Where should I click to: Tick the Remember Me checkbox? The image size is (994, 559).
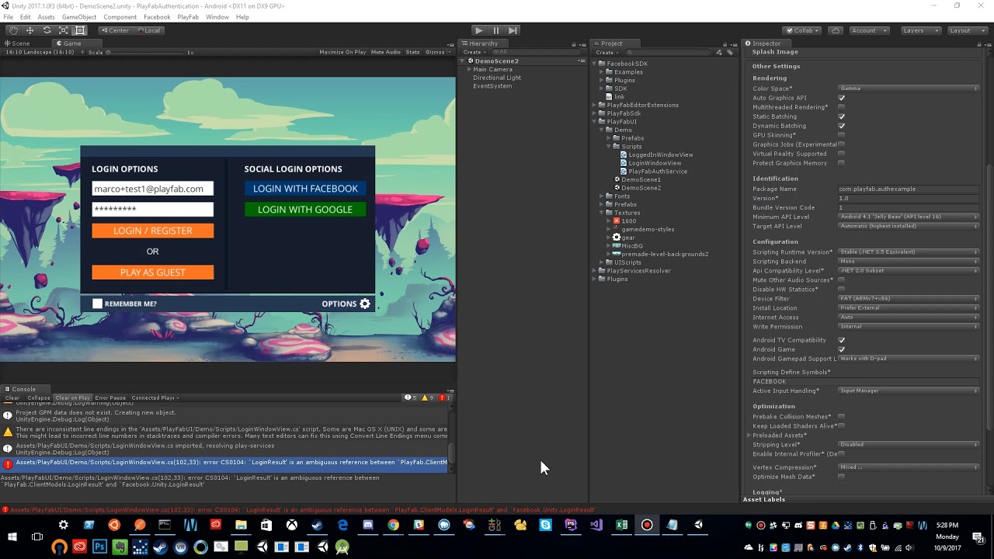(x=97, y=304)
